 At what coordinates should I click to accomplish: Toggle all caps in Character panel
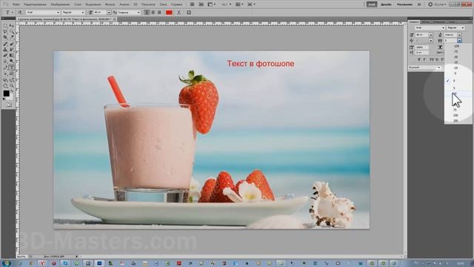432,59
